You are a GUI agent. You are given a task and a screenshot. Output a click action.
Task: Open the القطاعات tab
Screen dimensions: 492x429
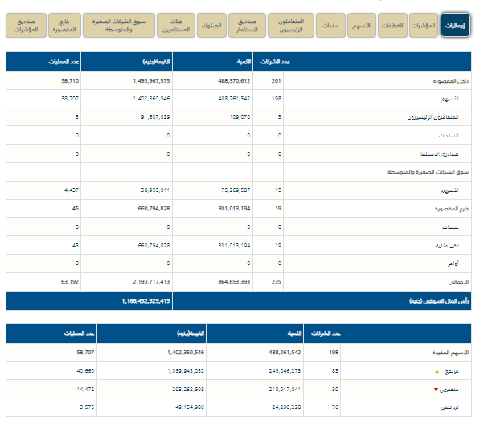[390, 26]
